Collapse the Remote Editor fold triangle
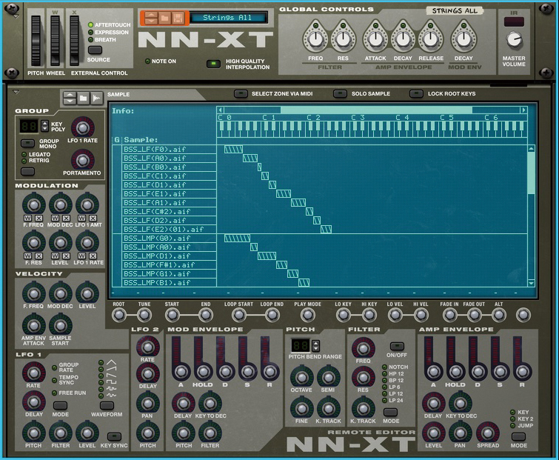The height and width of the screenshot is (460, 559). tap(16, 93)
